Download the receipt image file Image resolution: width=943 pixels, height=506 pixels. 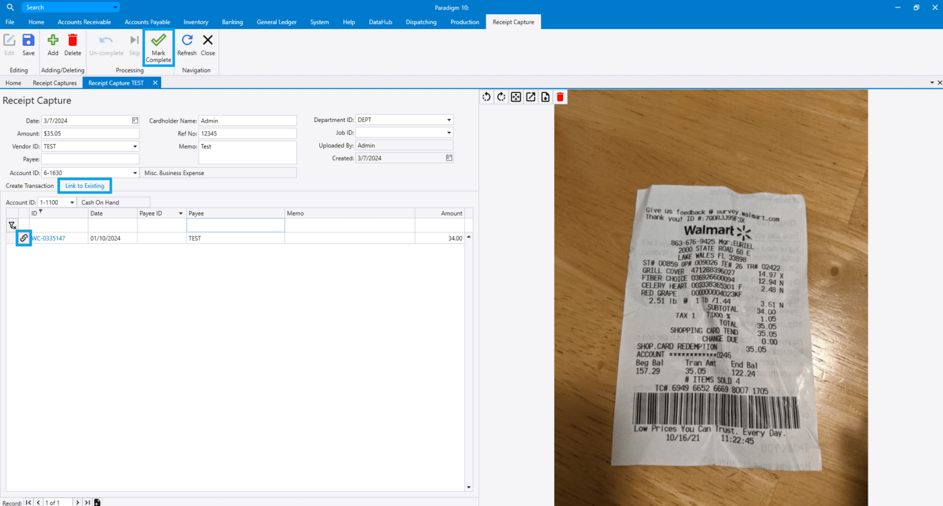546,97
